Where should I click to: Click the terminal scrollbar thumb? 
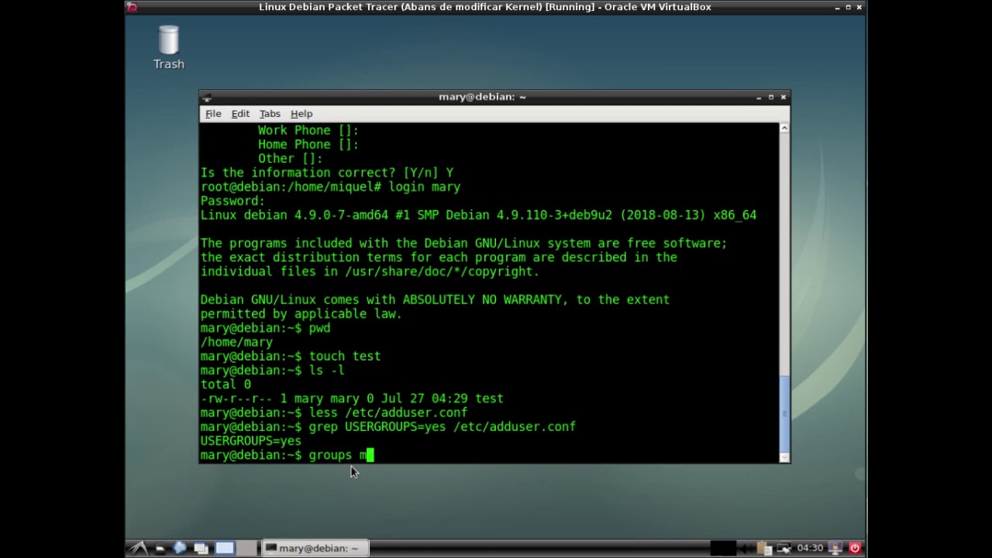click(x=784, y=413)
